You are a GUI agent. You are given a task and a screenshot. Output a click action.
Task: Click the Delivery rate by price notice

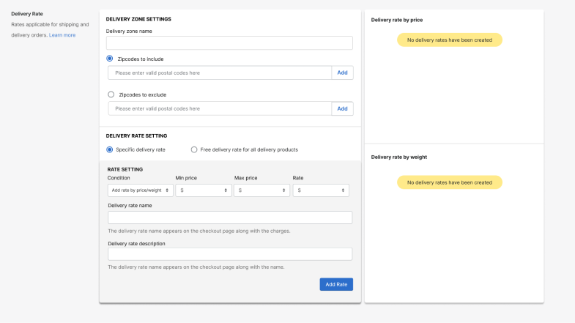coord(450,40)
